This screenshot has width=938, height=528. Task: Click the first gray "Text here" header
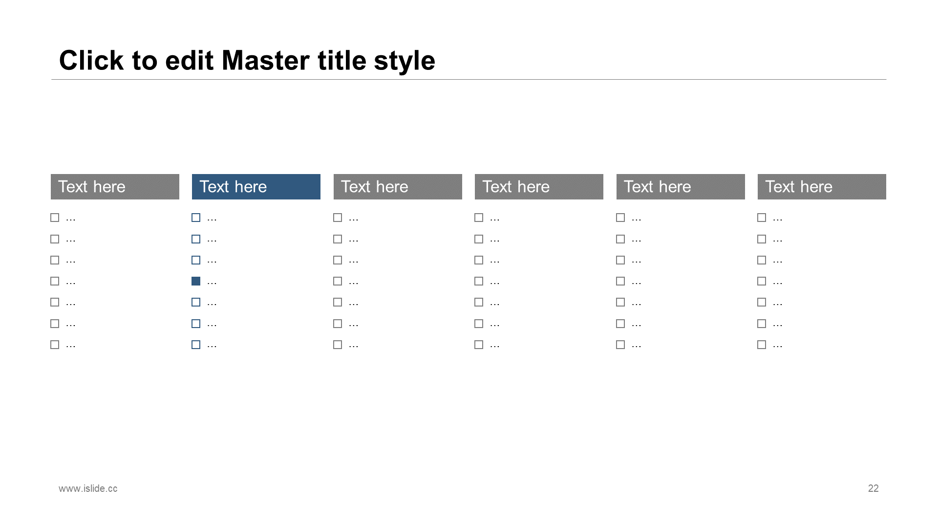click(x=115, y=187)
